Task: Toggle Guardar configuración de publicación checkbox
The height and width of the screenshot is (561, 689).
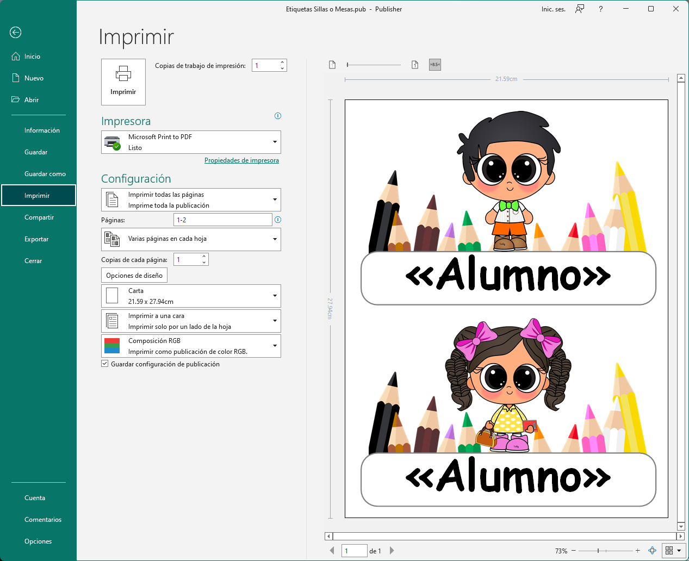Action: [105, 364]
